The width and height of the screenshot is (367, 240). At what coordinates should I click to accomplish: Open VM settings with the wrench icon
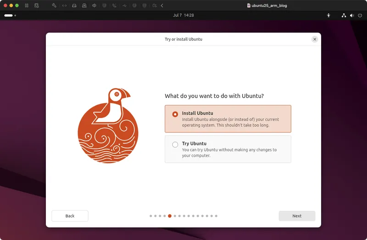tap(54, 5)
